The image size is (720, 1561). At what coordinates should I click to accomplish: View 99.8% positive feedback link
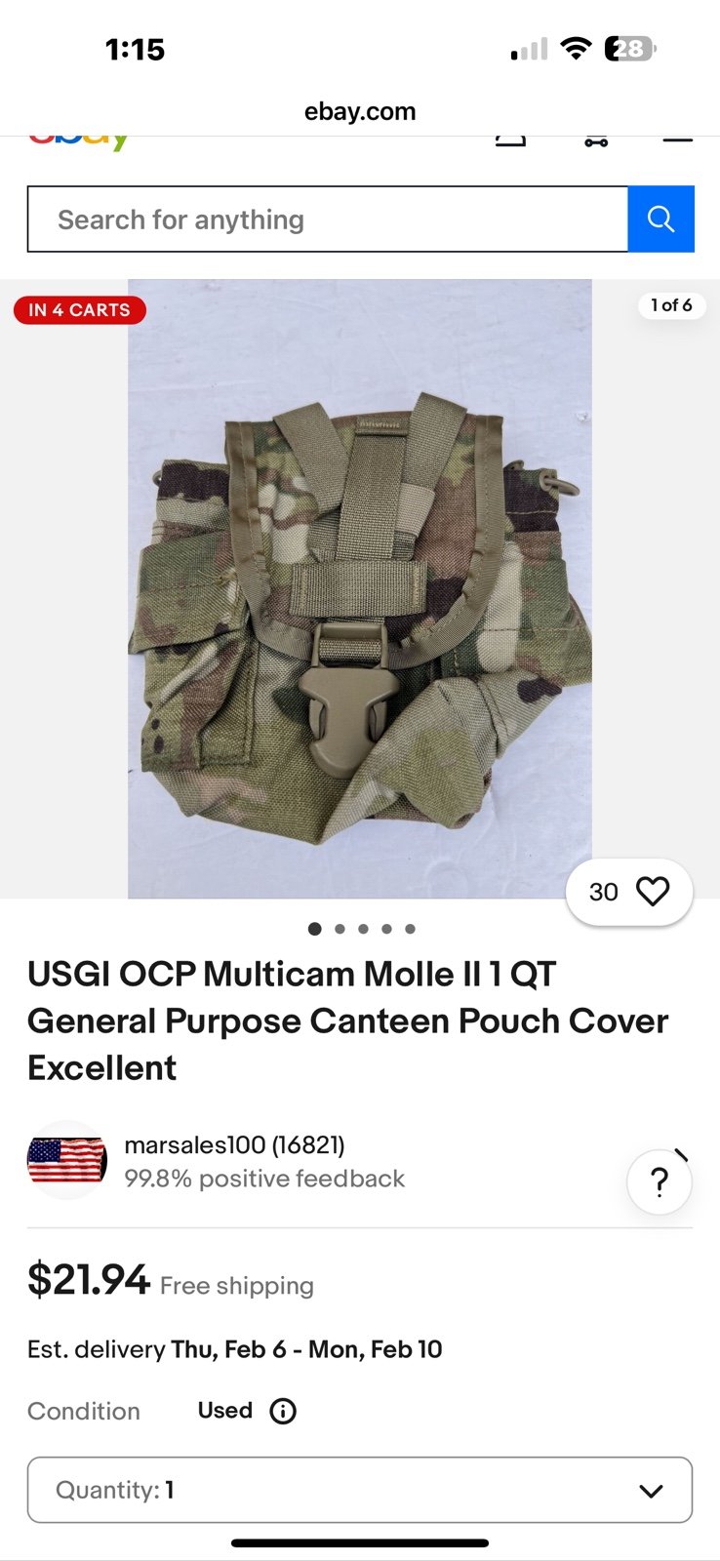[x=264, y=1179]
